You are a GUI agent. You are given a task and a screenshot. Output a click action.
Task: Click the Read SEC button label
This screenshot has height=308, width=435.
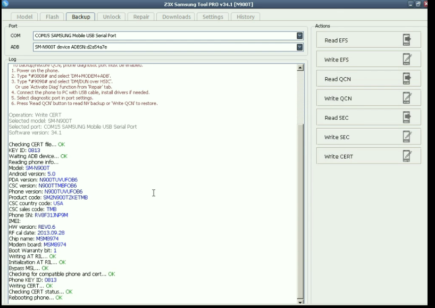pyautogui.click(x=337, y=118)
